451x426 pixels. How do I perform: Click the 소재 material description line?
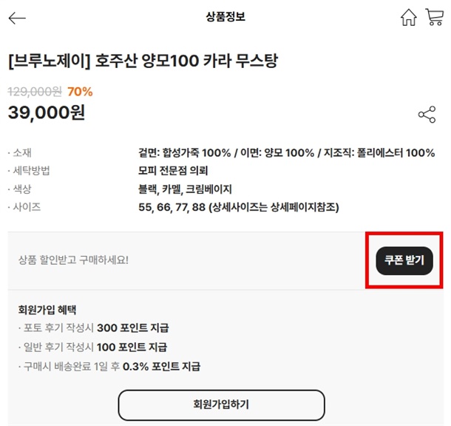(282, 153)
